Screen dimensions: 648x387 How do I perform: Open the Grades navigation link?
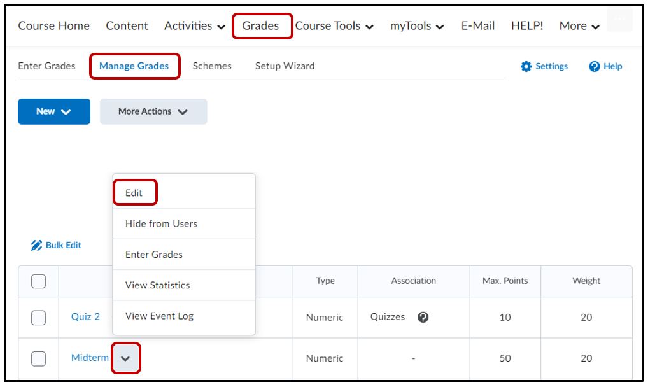(260, 26)
